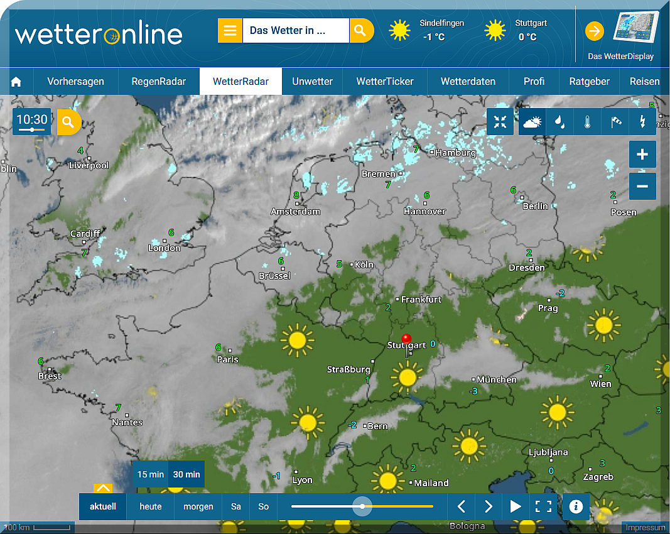The width and height of the screenshot is (670, 534).
Task: Select the cloud and sun layer icon
Action: pos(532,122)
